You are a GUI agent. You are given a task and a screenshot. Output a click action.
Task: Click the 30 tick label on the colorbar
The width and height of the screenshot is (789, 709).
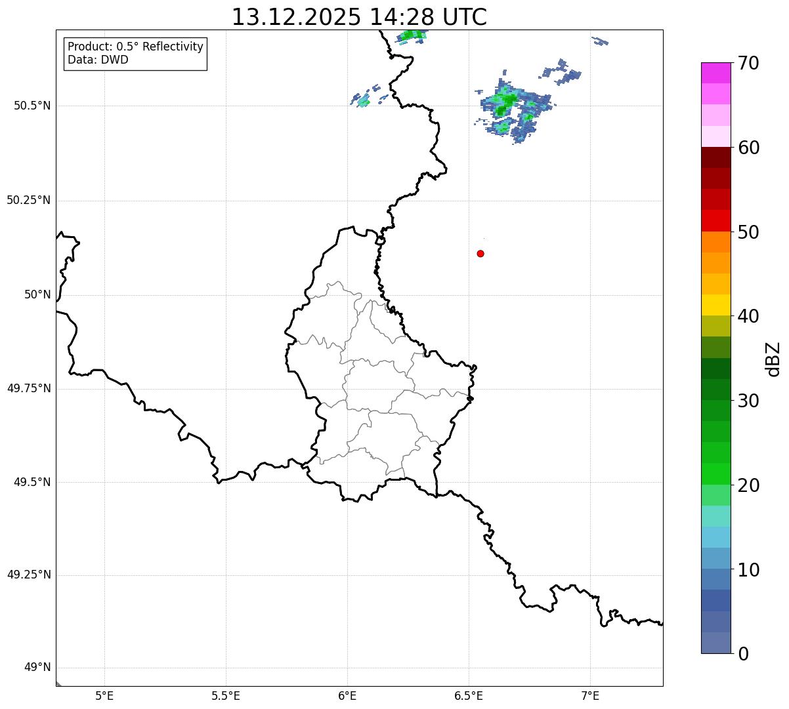[x=748, y=401]
